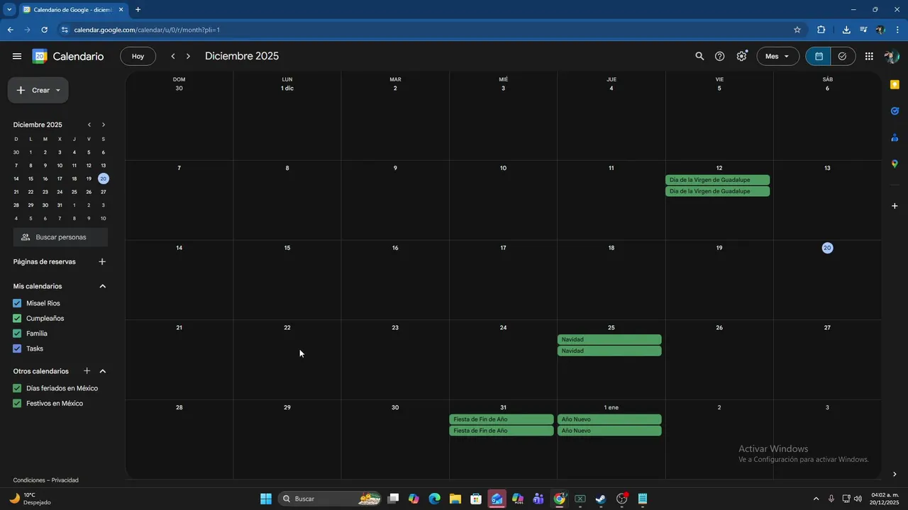Show hidden system tray icons
Screen dimensions: 908x510
[x=816, y=499]
